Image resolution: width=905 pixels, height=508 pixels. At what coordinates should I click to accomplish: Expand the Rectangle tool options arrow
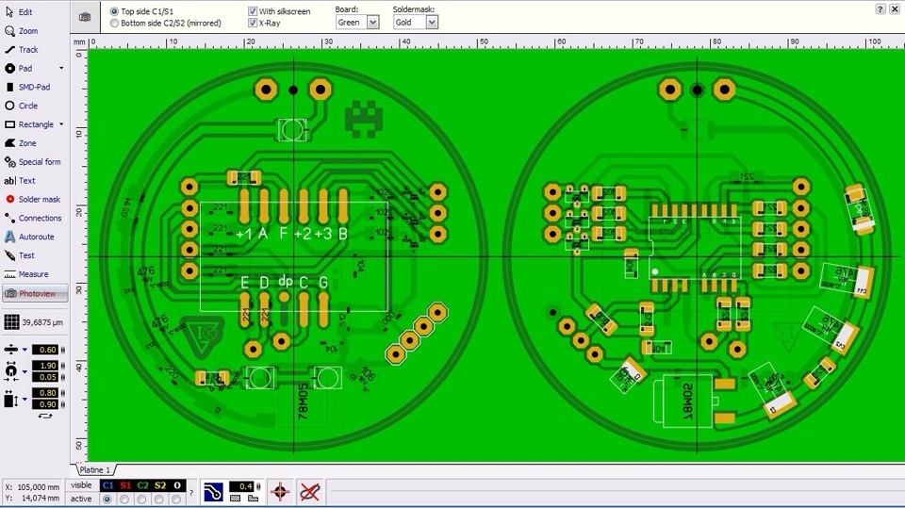pos(61,124)
